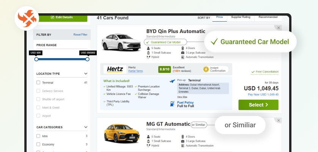Viewport: 318px width, 152px height.
Task: Click the Reset Filter link
Action: pyautogui.click(x=80, y=35)
